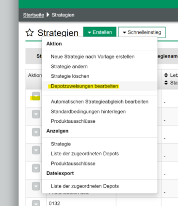This screenshot has height=206, width=178.
Task: Go to the Startseite breadcrumb link
Action: pyautogui.click(x=33, y=15)
